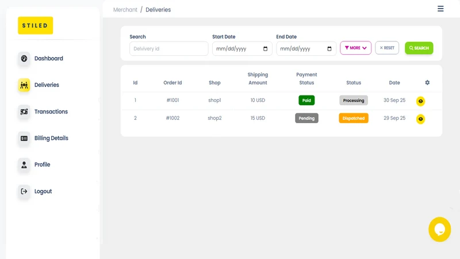Click the Paid payment status badge

coord(306,100)
